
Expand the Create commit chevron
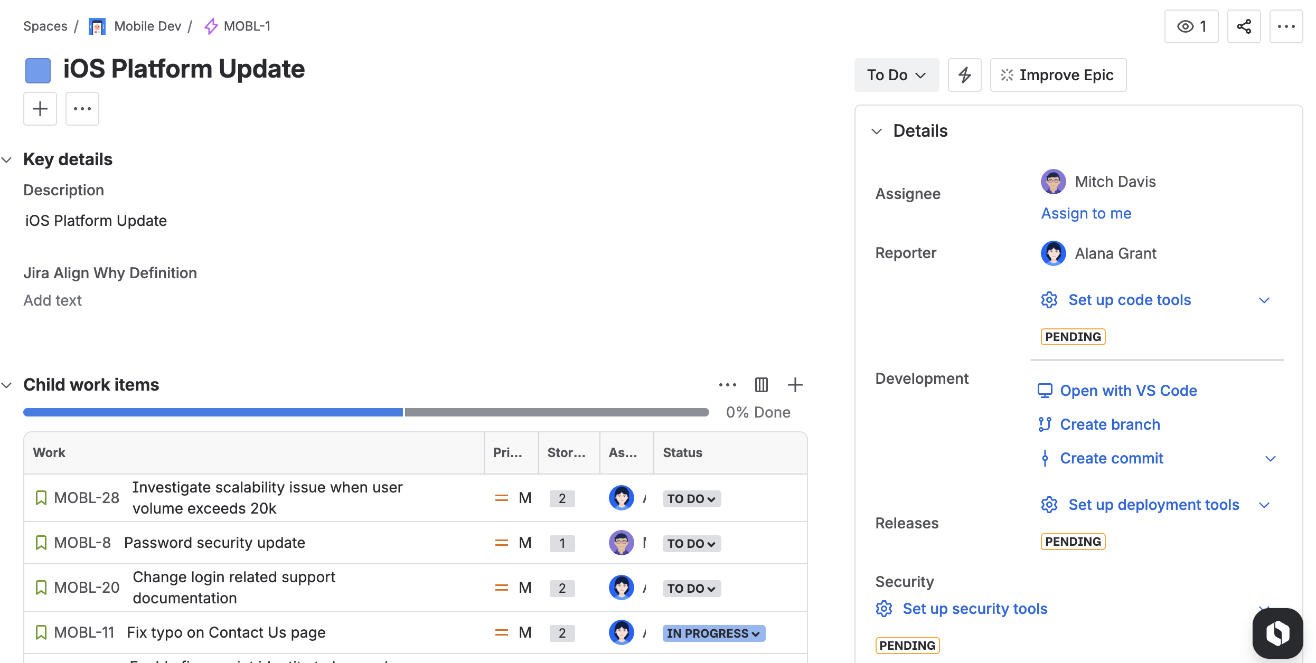click(x=1270, y=458)
